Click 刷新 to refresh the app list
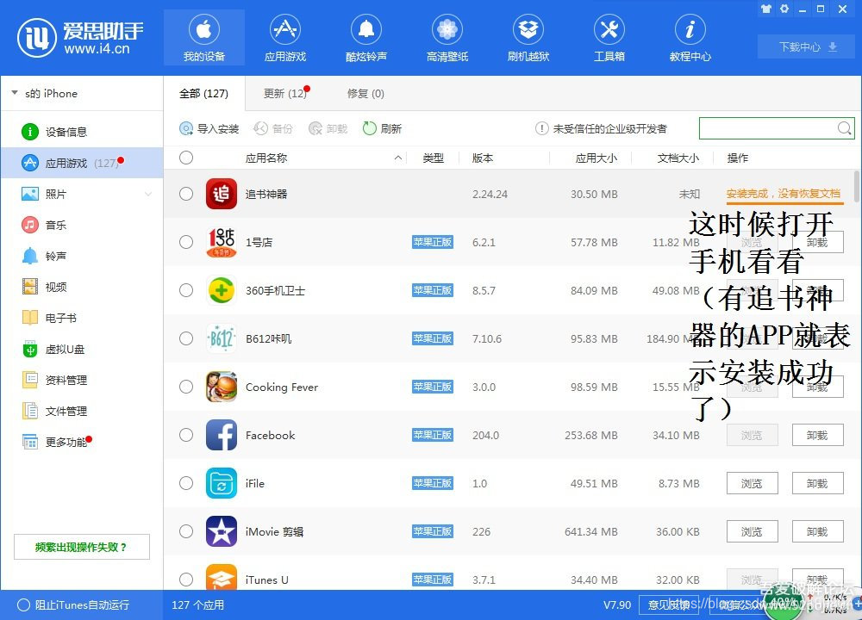This screenshot has height=620, width=862. [382, 128]
